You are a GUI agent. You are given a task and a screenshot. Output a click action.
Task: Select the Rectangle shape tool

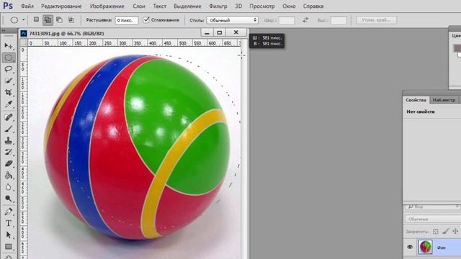click(9, 247)
